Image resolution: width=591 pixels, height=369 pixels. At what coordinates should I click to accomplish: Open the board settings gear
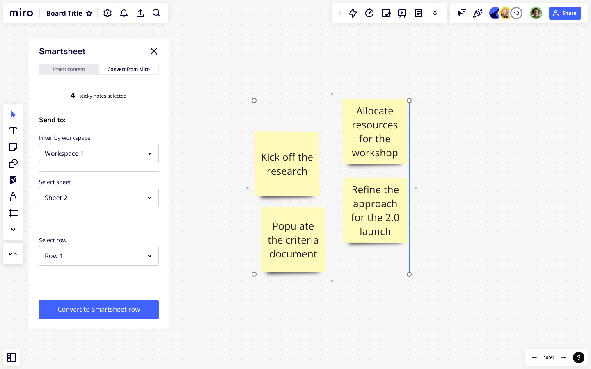click(x=108, y=13)
